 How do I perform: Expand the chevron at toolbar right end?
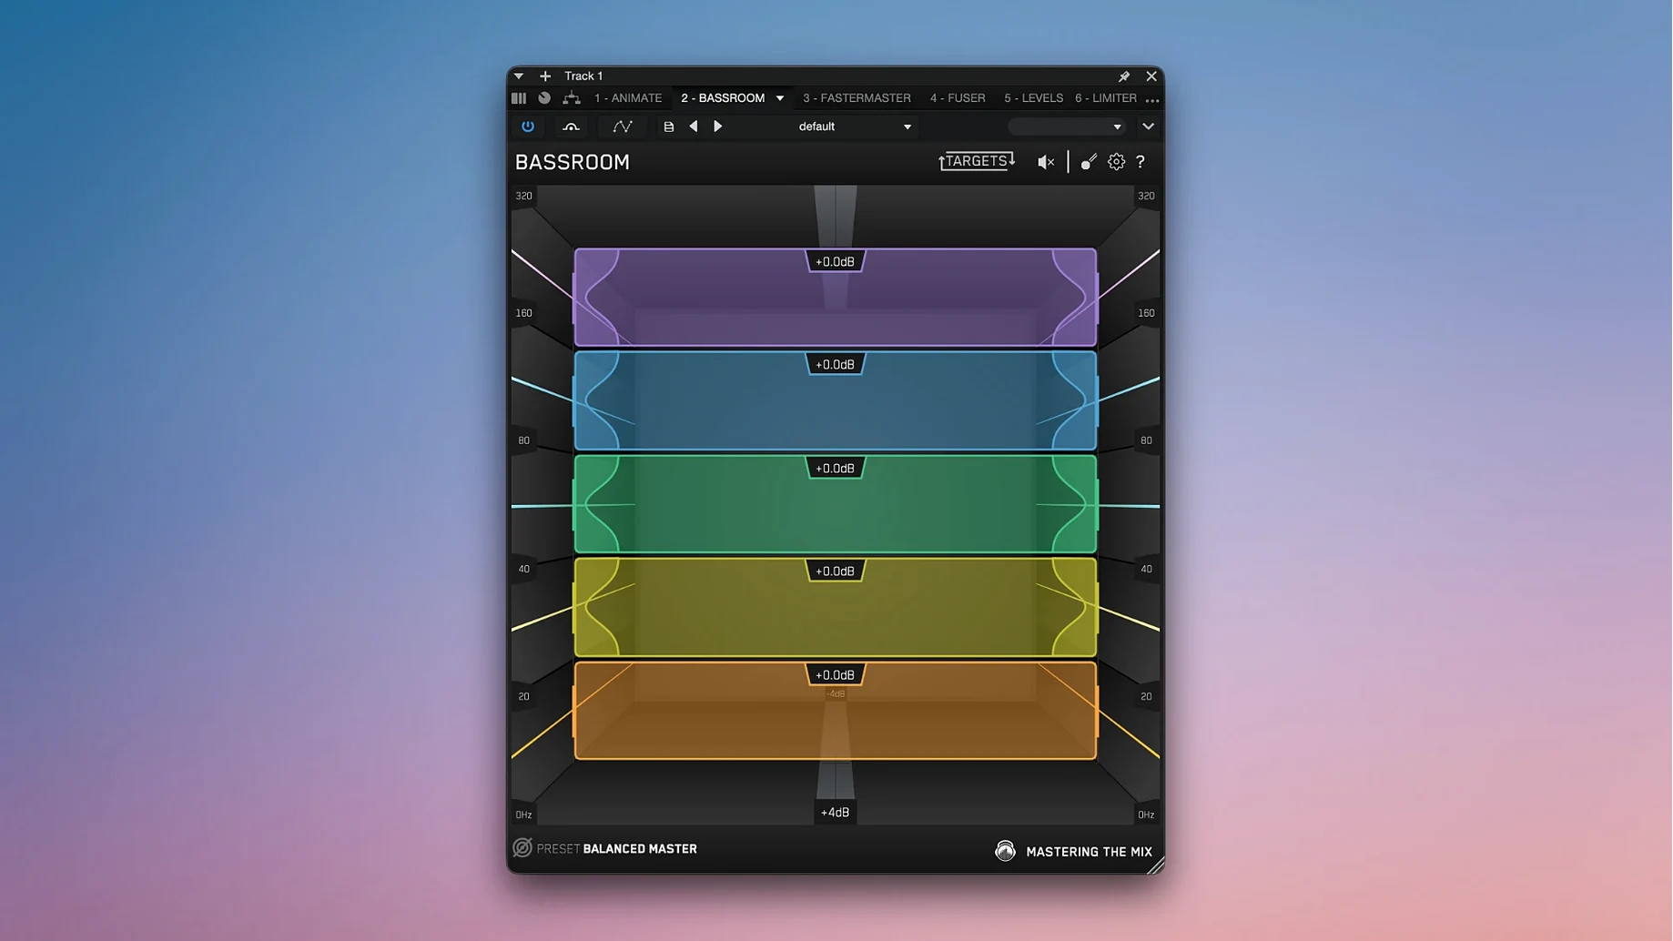[1149, 126]
